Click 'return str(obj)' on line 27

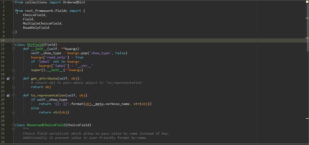click(54, 112)
